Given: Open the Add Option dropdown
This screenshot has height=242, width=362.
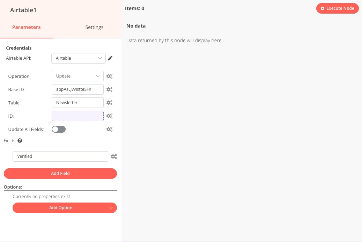Looking at the screenshot, I should pyautogui.click(x=65, y=208).
